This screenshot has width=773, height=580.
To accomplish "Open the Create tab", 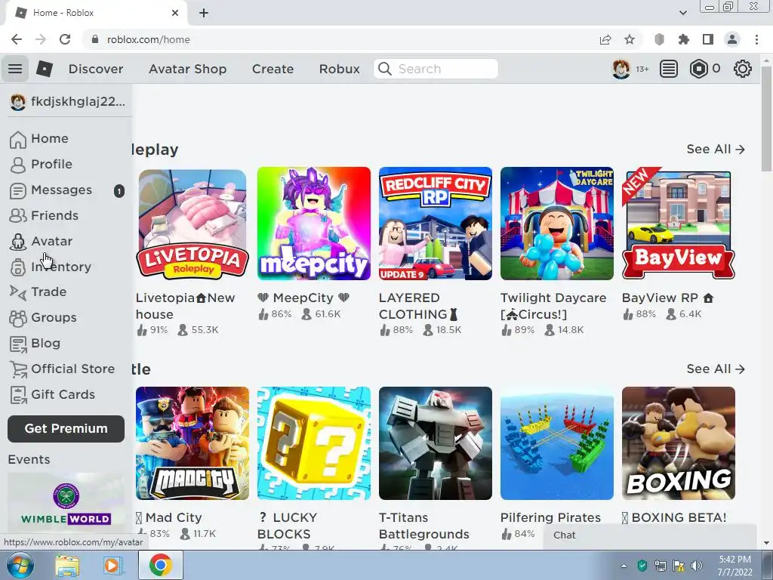I will (x=273, y=69).
